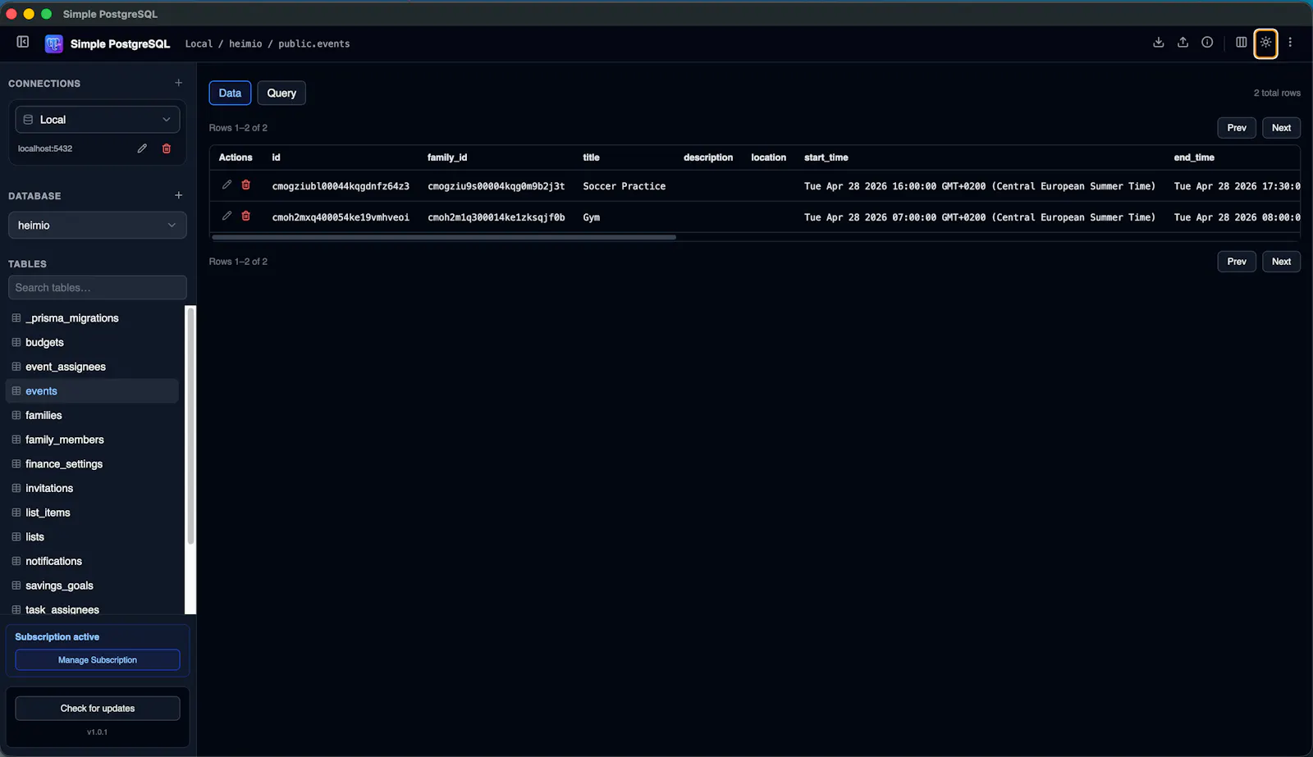Open the heimio database dropdown
Screen dimensions: 1313x757
(98, 226)
